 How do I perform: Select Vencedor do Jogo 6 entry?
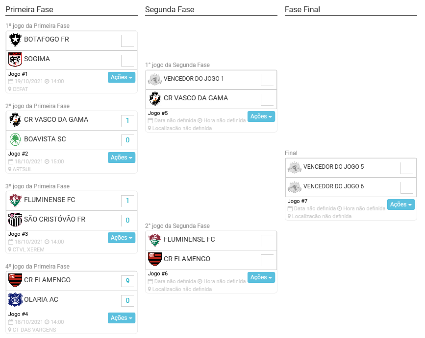(333, 186)
